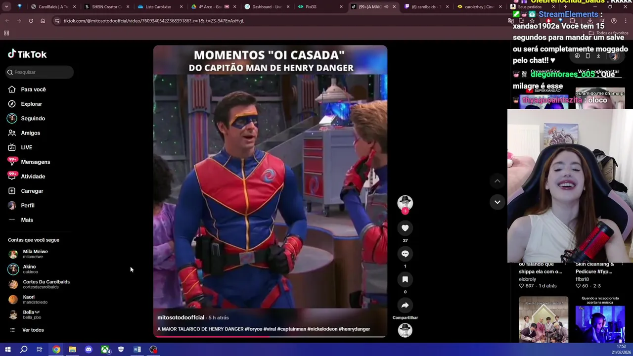Open the comments bubble icon
The image size is (633, 356).
click(x=405, y=254)
